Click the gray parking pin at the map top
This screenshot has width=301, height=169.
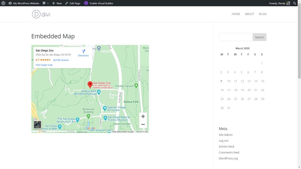pos(99,48)
